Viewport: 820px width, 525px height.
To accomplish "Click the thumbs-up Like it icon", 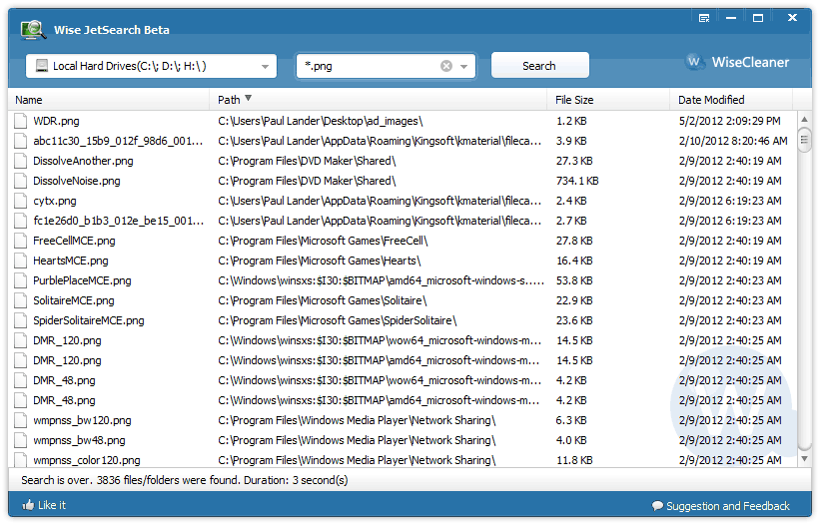I will pyautogui.click(x=28, y=505).
